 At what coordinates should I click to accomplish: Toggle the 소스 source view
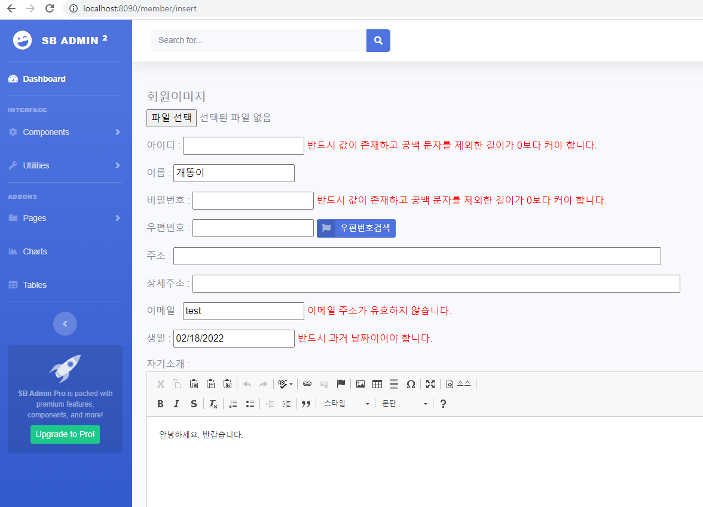point(458,384)
